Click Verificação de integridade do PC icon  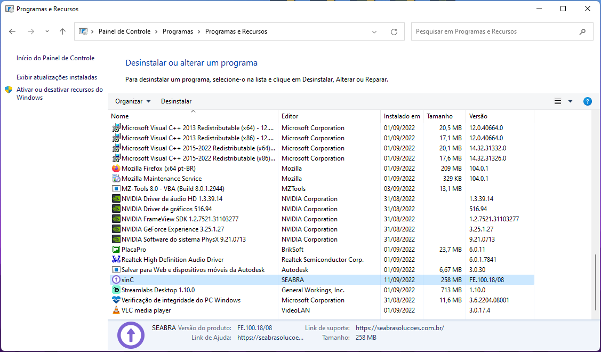tap(116, 300)
